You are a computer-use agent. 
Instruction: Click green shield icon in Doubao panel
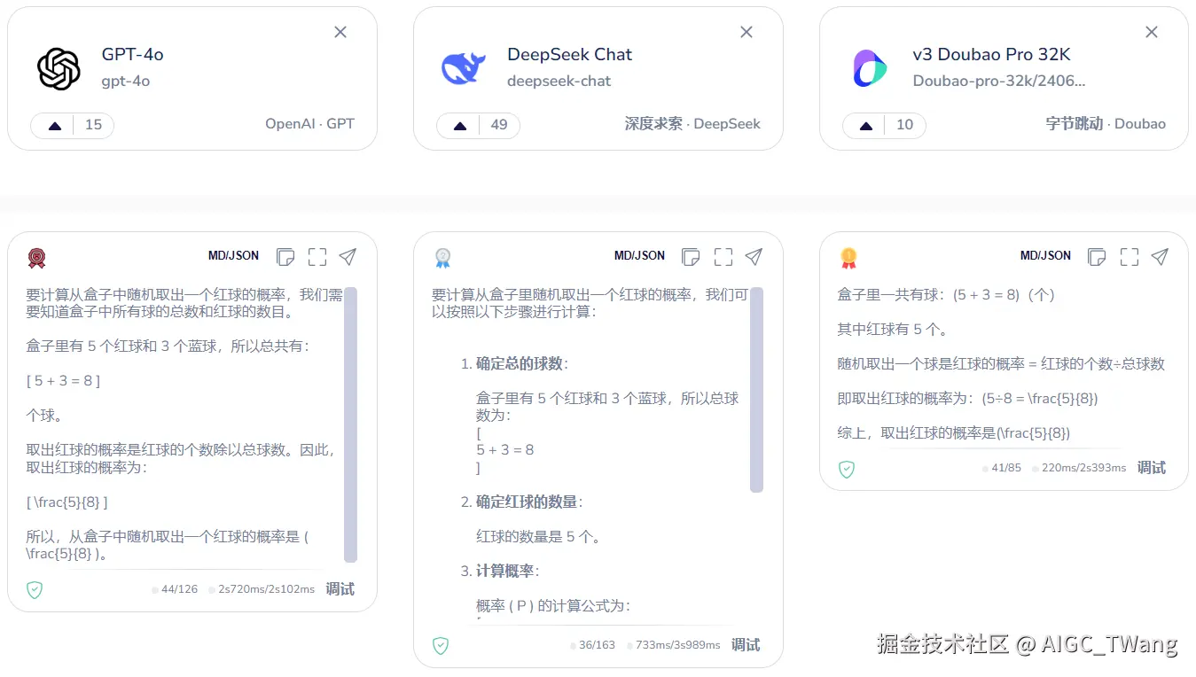pyautogui.click(x=847, y=469)
